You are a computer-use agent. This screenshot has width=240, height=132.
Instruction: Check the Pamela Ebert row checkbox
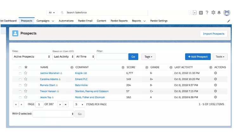pos(20,85)
